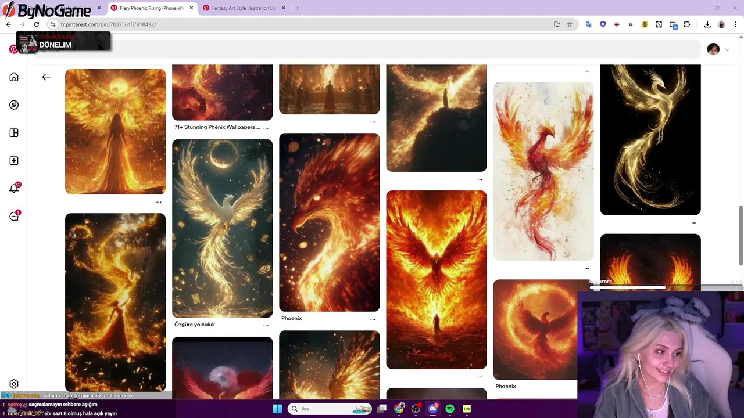Open Discord from the taskbar

tap(432, 409)
